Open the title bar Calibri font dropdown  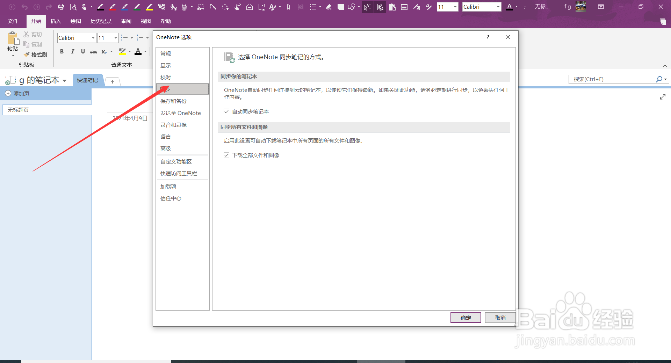(498, 7)
